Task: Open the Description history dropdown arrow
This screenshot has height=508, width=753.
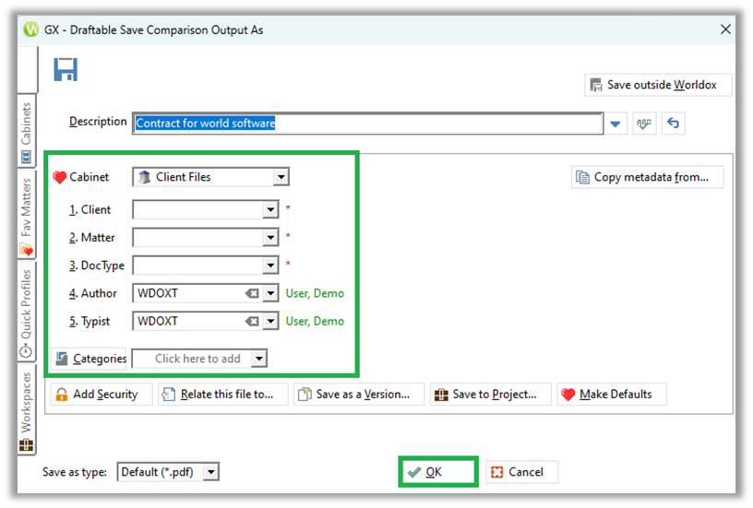Action: click(x=616, y=124)
